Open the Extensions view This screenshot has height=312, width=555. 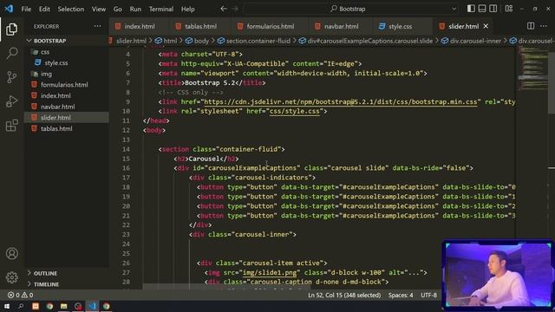(x=11, y=125)
